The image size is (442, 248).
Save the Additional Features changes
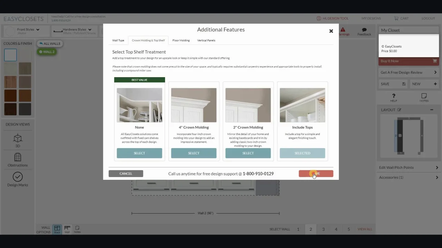(x=316, y=174)
